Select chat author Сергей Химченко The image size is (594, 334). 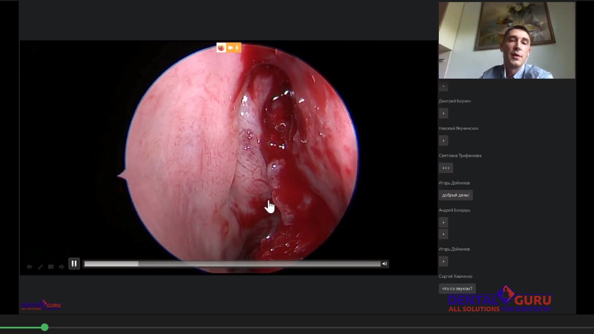pyautogui.click(x=455, y=276)
